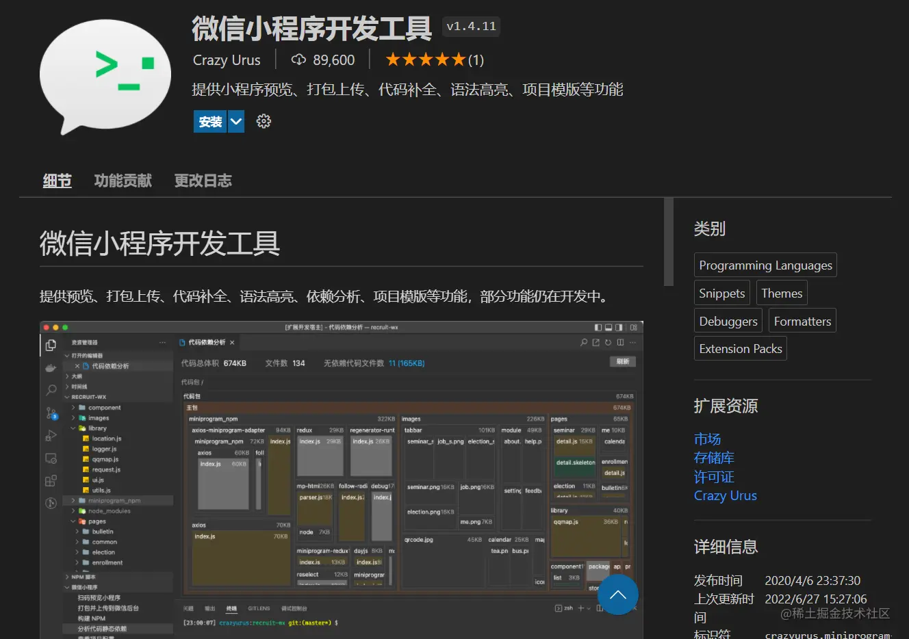Click the readme vertical scrollbar
This screenshot has height=639, width=909.
tap(669, 242)
